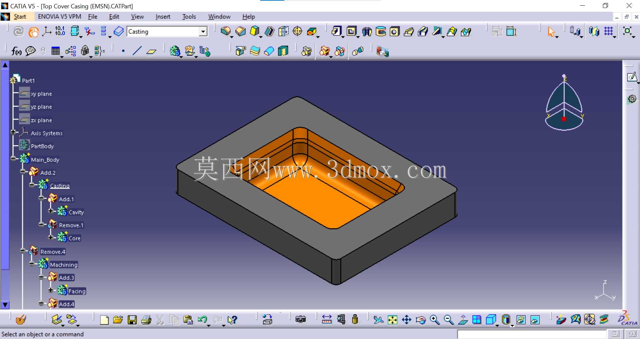The width and height of the screenshot is (640, 339).
Task: Click the Zoom Out magnifier
Action: pos(449,320)
